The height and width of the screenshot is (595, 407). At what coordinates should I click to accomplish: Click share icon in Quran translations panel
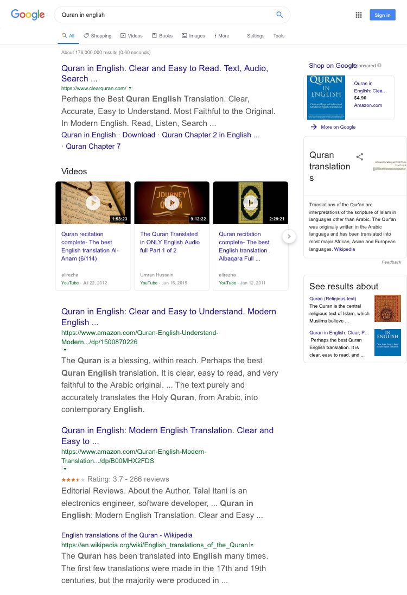tap(360, 157)
